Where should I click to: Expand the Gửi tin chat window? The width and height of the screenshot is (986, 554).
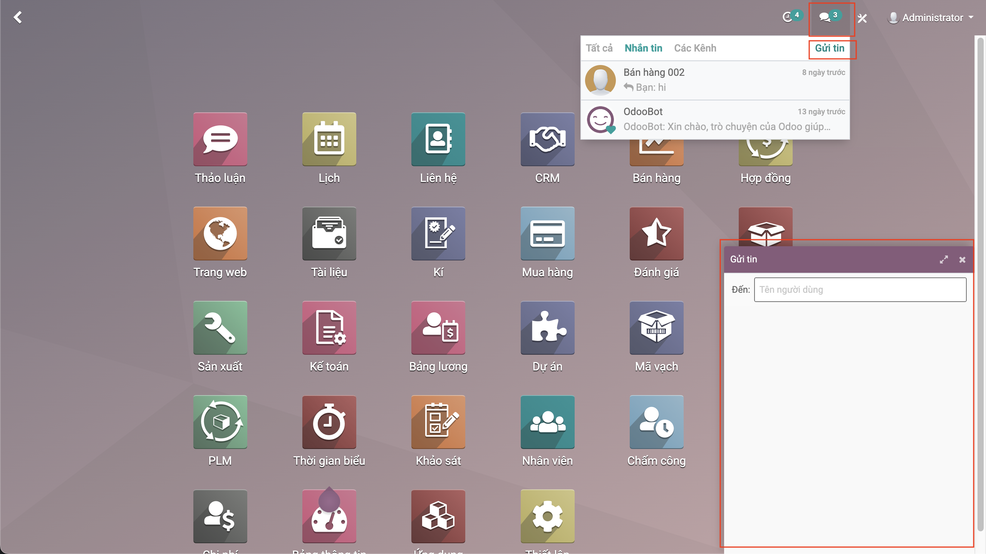[x=943, y=260]
